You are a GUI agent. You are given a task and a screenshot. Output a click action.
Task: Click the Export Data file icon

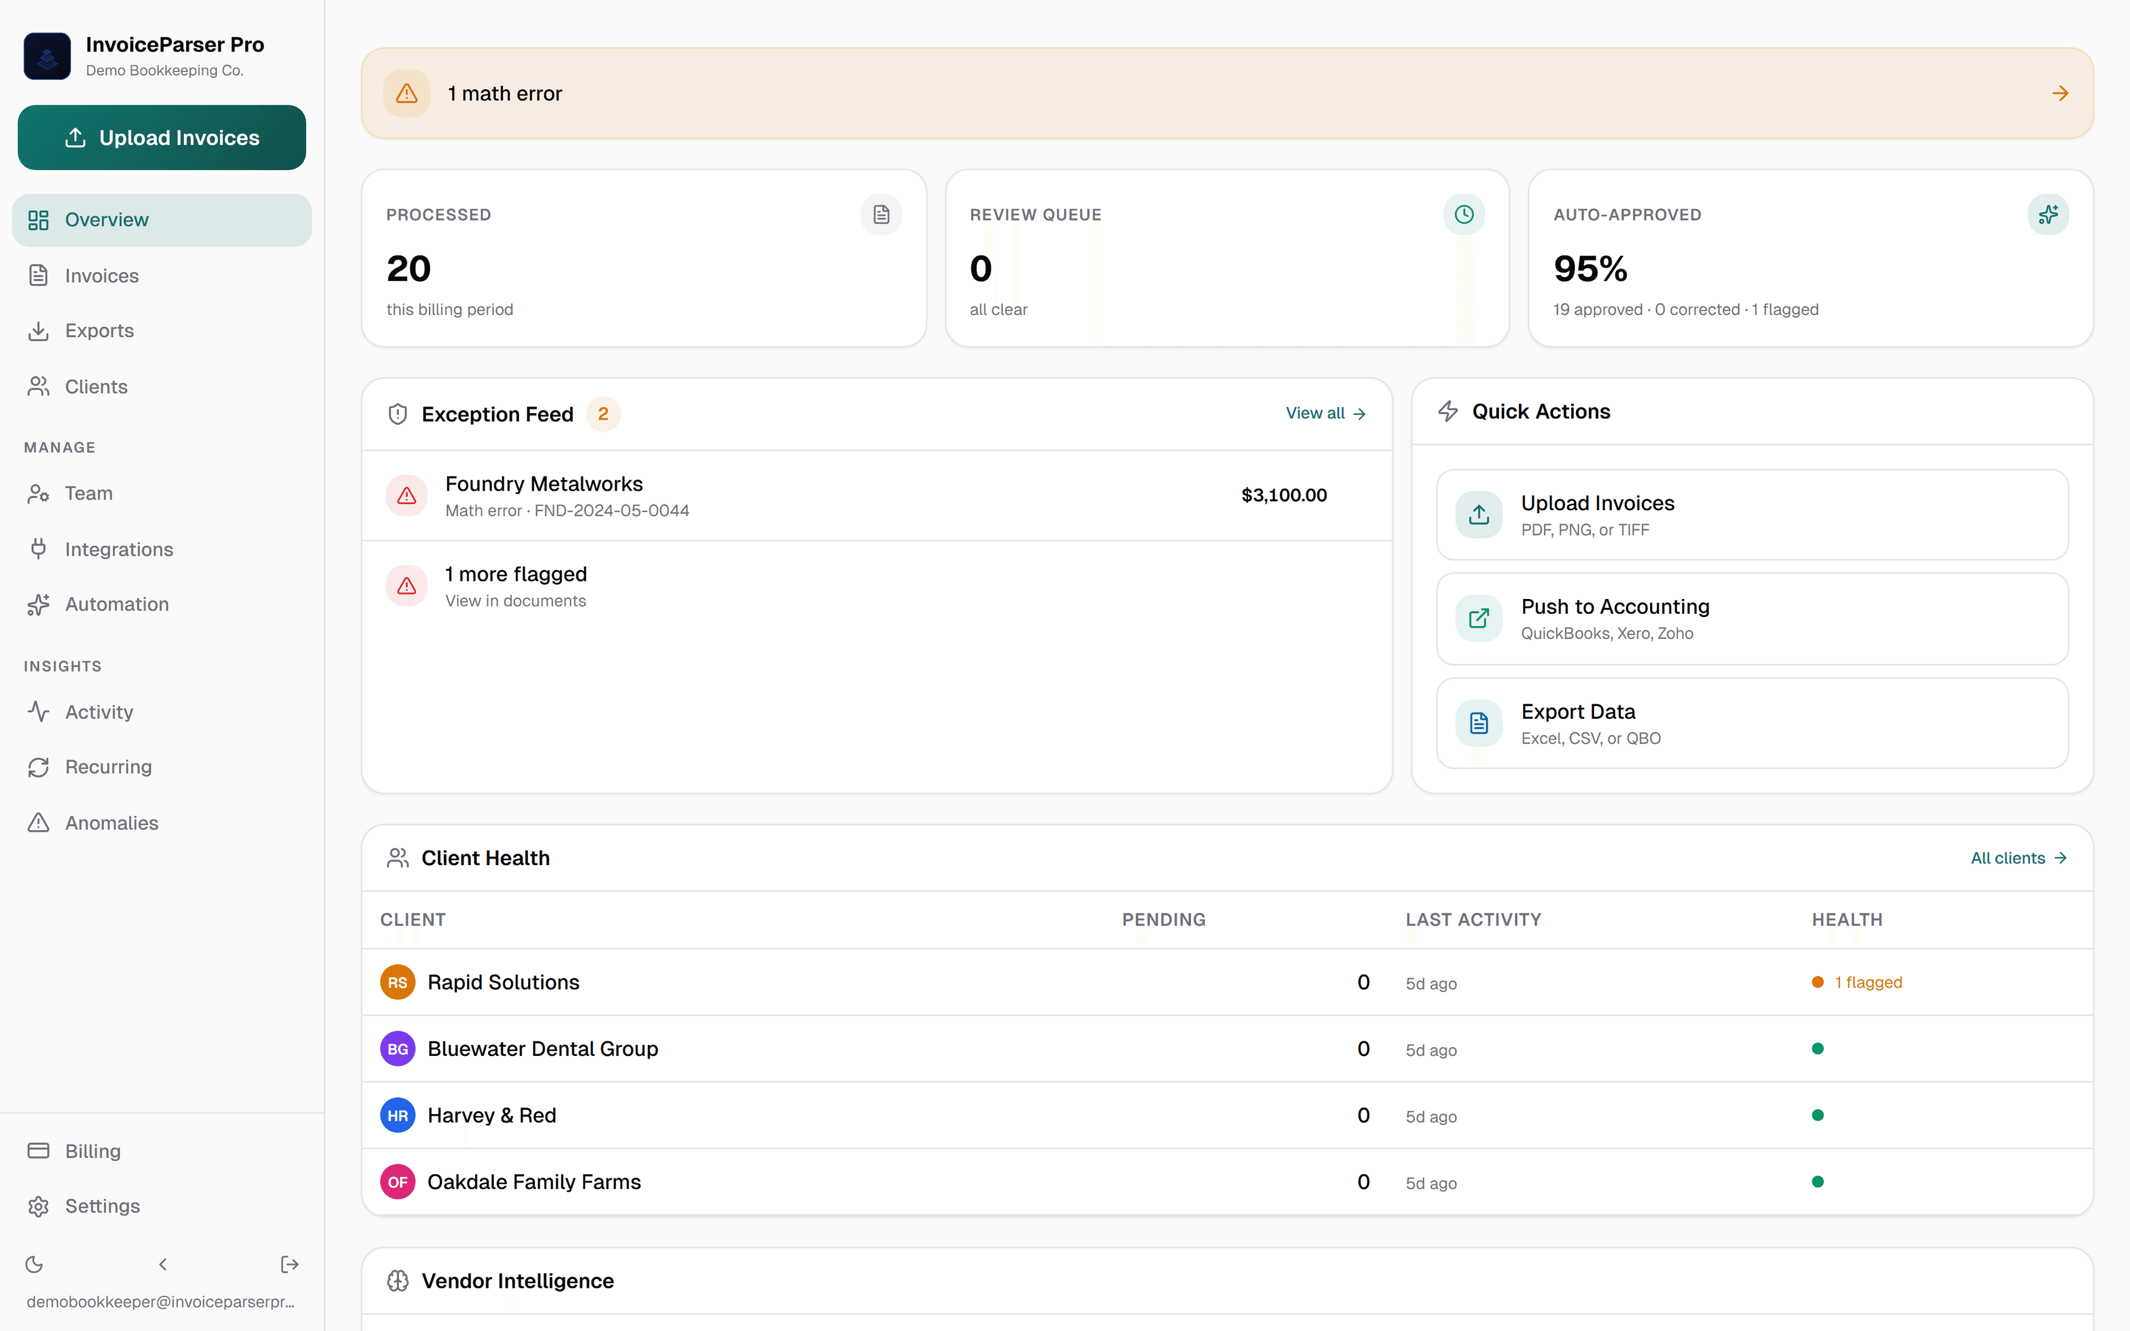tap(1479, 723)
